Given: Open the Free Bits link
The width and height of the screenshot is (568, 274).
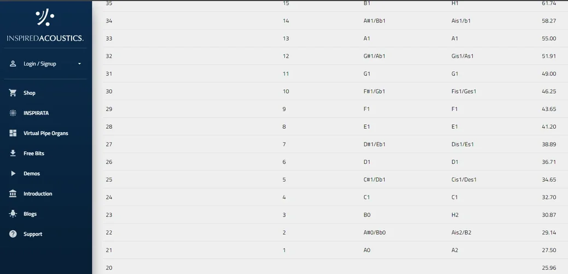Looking at the screenshot, I should click(x=34, y=154).
